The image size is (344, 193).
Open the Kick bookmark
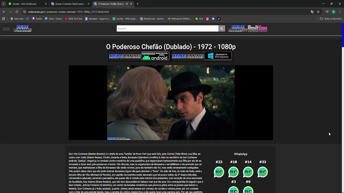click(x=199, y=19)
